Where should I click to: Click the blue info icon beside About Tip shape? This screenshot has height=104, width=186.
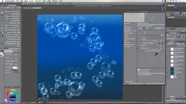[139, 70]
